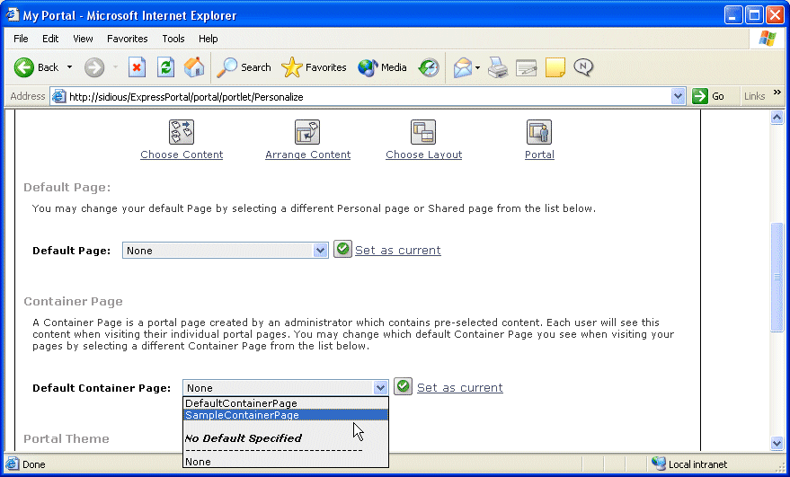Screen dimensions: 790x477
Task: Open the History clock icon
Action: click(x=429, y=67)
